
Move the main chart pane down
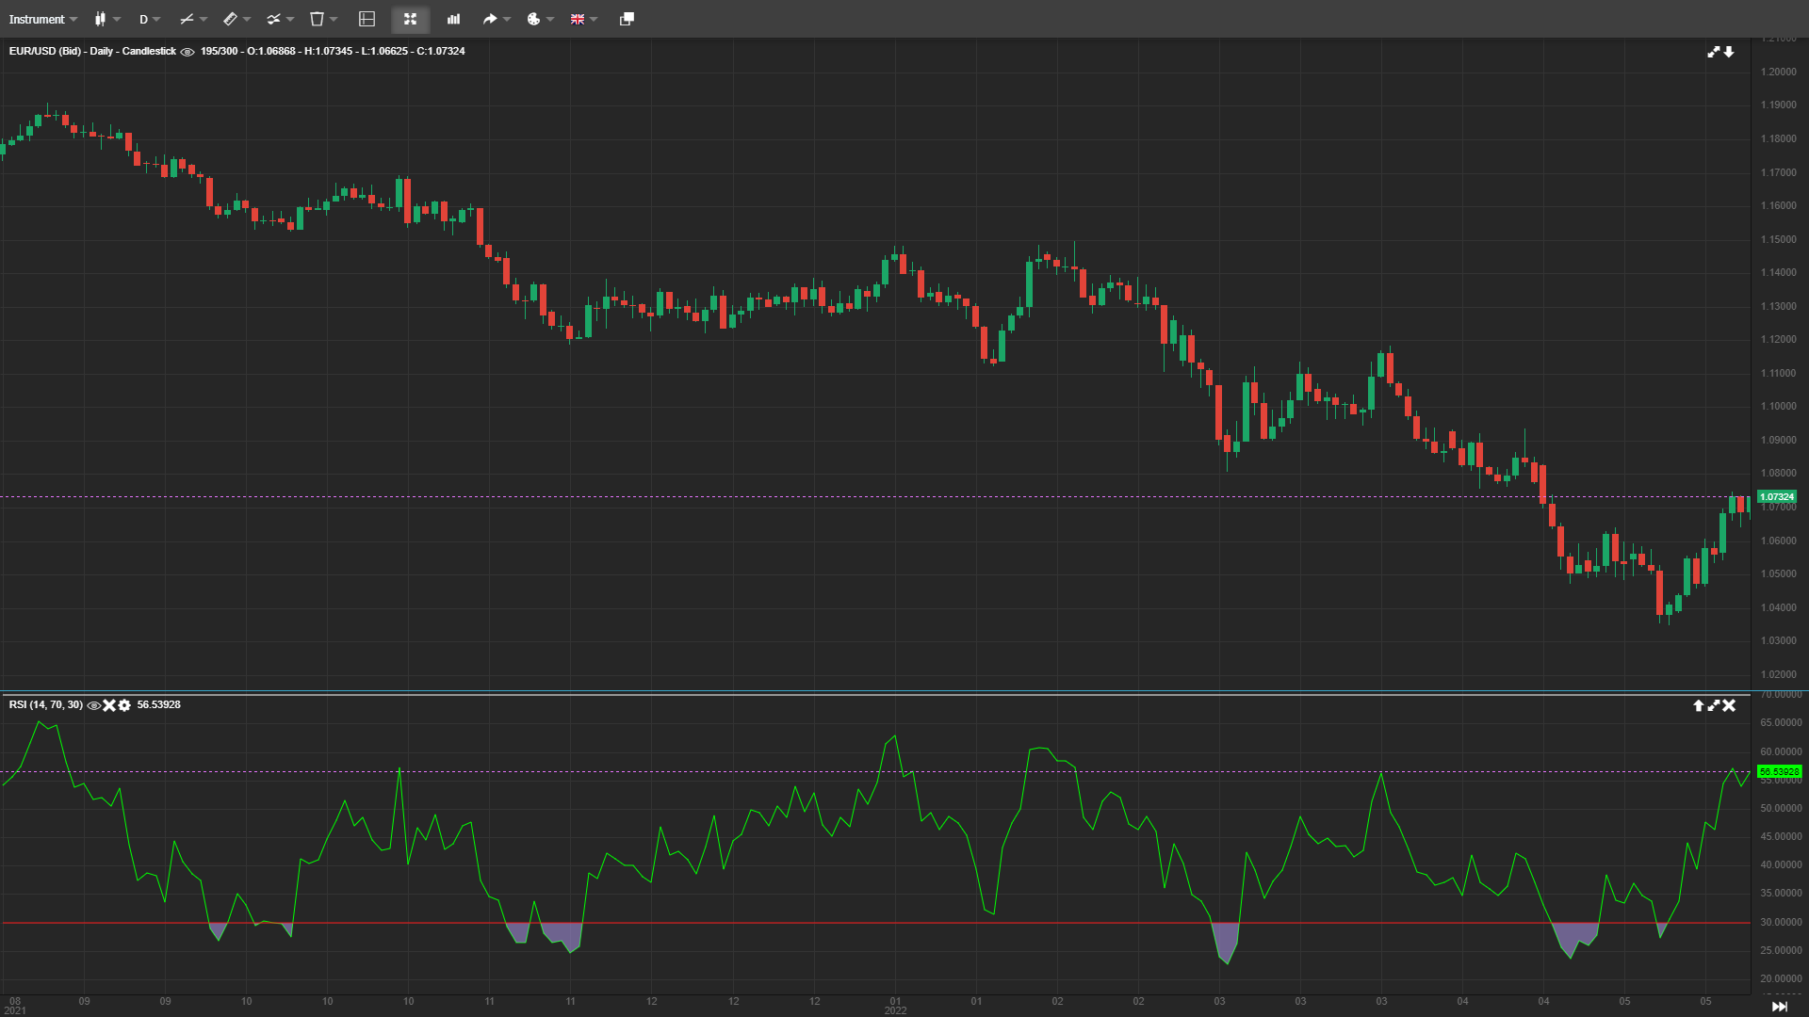(x=1729, y=52)
